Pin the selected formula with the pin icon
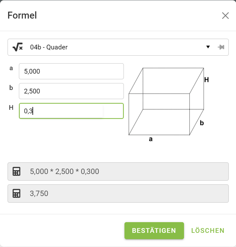Viewport: 236px width, 247px height. (221, 47)
